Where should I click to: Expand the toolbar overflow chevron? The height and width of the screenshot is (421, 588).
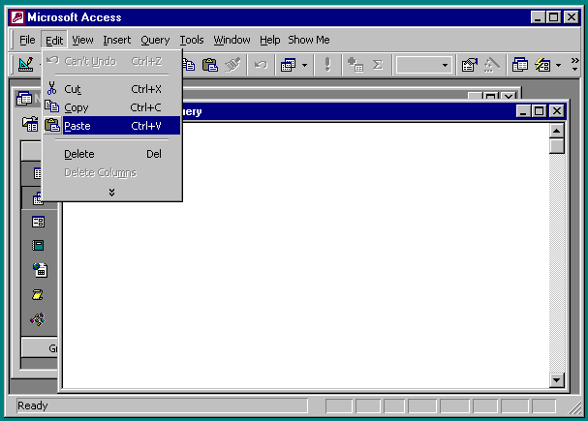point(574,65)
